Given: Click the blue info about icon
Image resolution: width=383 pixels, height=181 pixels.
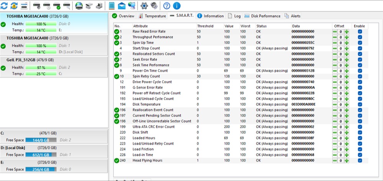Looking at the screenshot, I should 177,6.
